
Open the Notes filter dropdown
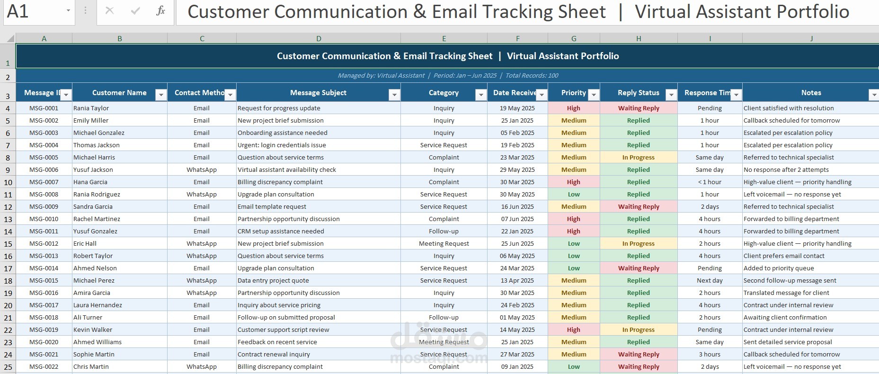pyautogui.click(x=874, y=95)
